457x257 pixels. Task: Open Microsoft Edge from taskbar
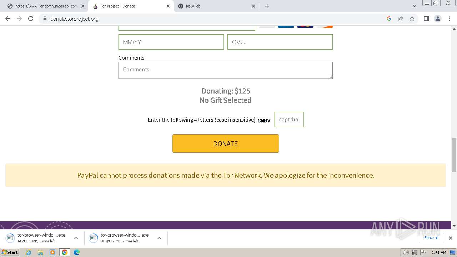coord(77,252)
